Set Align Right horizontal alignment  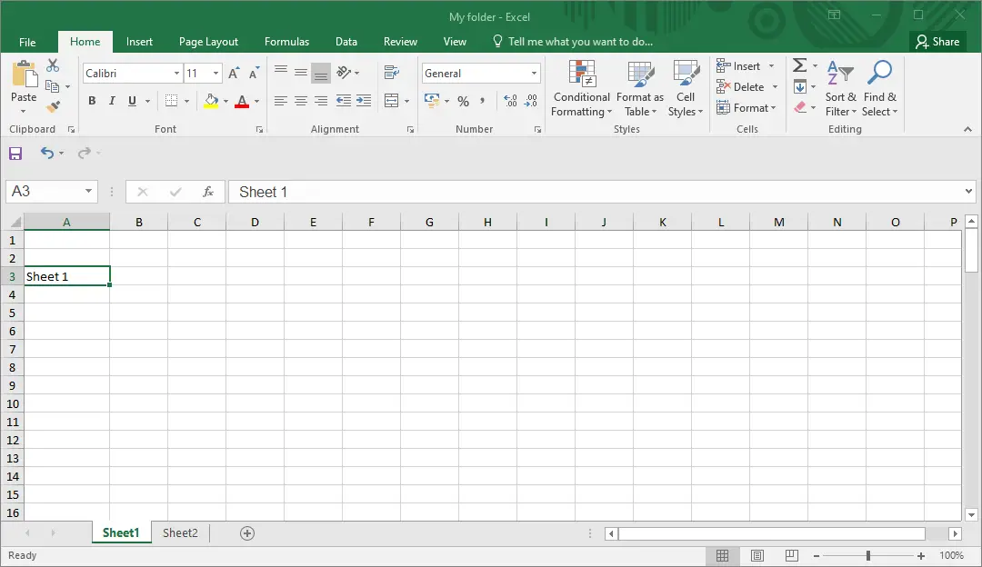(321, 101)
